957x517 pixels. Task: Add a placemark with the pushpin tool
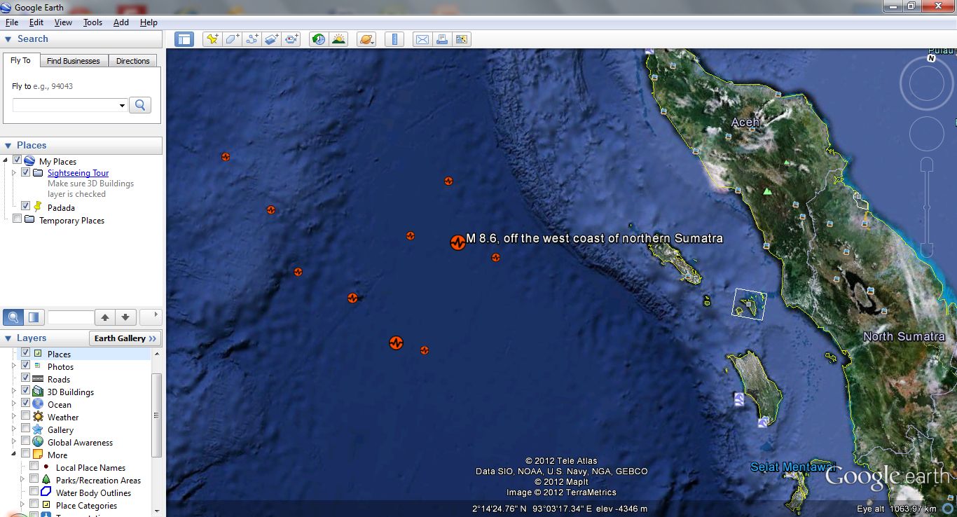coord(212,39)
